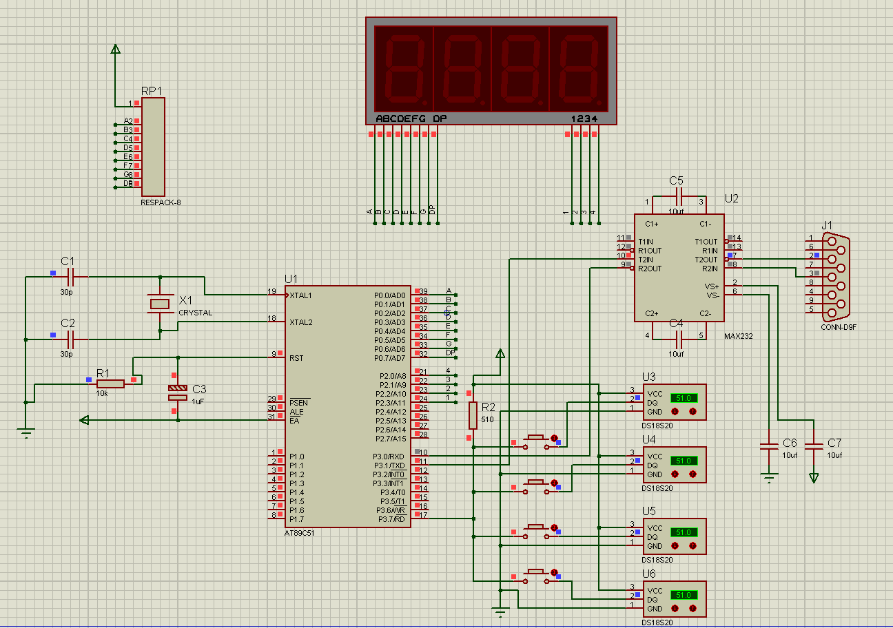Image resolution: width=893 pixels, height=628 pixels.
Task: Click the T2OUT pin label on MAX232
Action: [706, 260]
